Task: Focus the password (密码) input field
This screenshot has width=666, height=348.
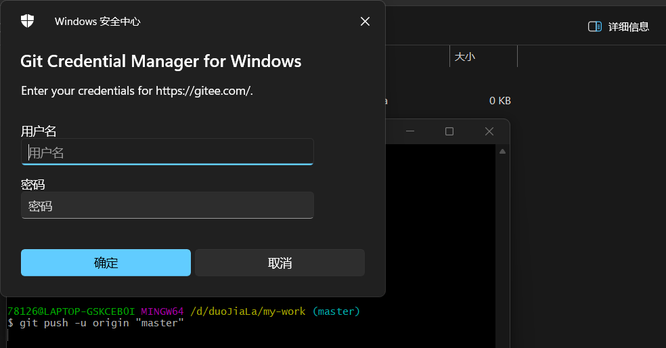Action: pyautogui.click(x=167, y=205)
